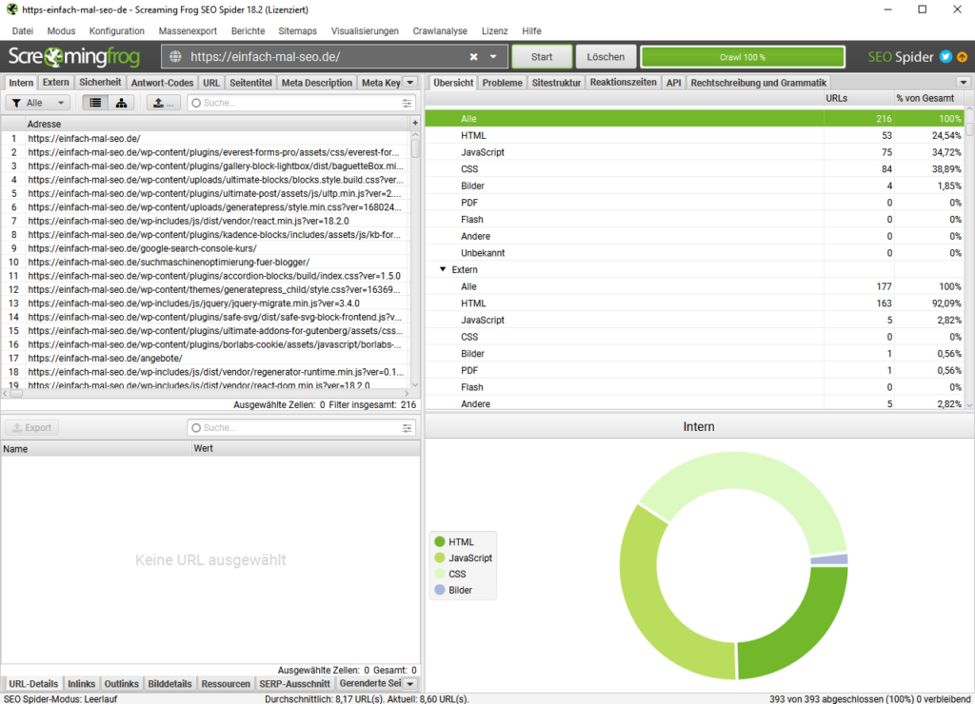Image resolution: width=975 pixels, height=704 pixels.
Task: Switch to the Antwort-Codes tab
Action: click(162, 83)
